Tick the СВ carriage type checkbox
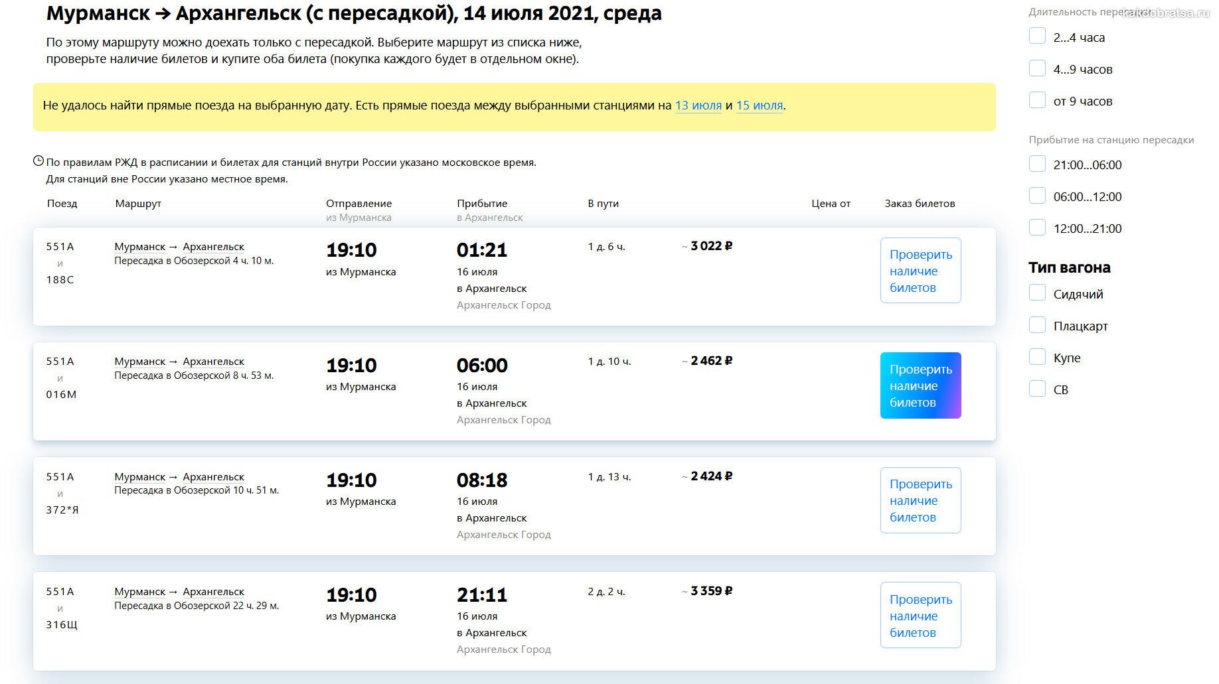Image resolution: width=1219 pixels, height=684 pixels. [x=1037, y=389]
